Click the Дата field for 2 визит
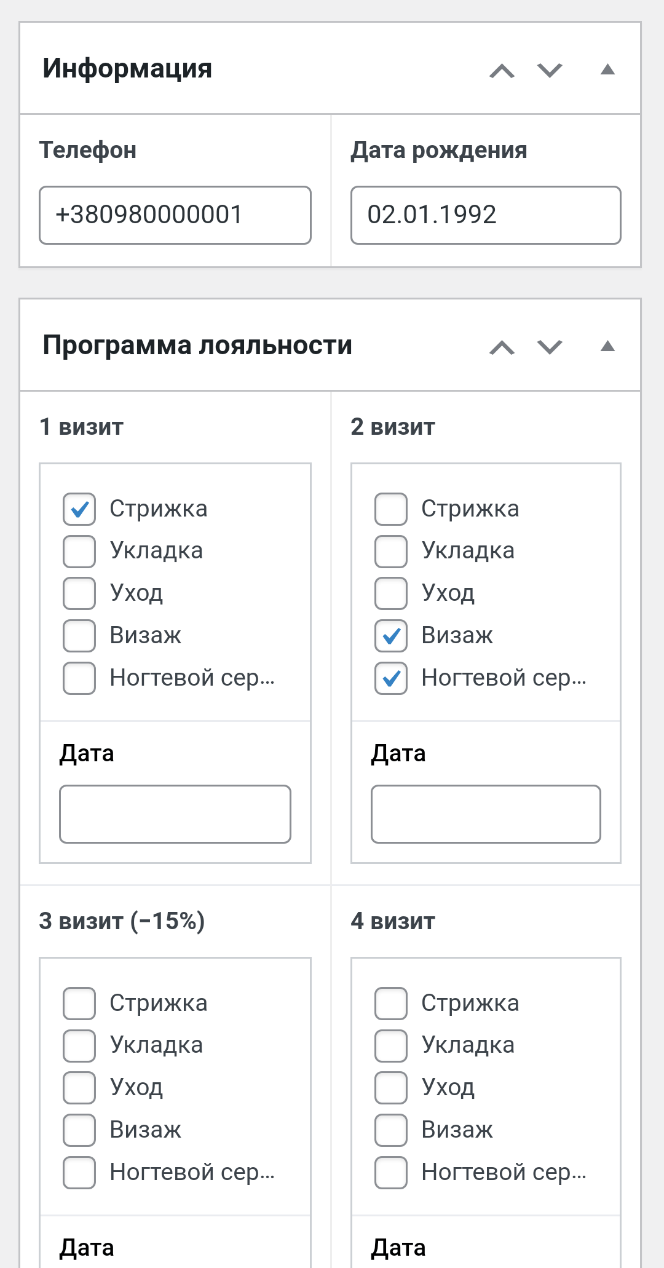Image resolution: width=664 pixels, height=1268 pixels. (x=486, y=814)
